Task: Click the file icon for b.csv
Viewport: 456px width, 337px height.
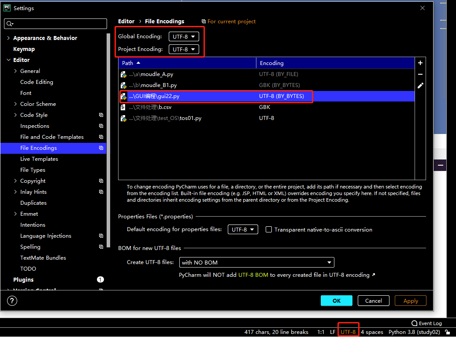Action: tap(123, 107)
